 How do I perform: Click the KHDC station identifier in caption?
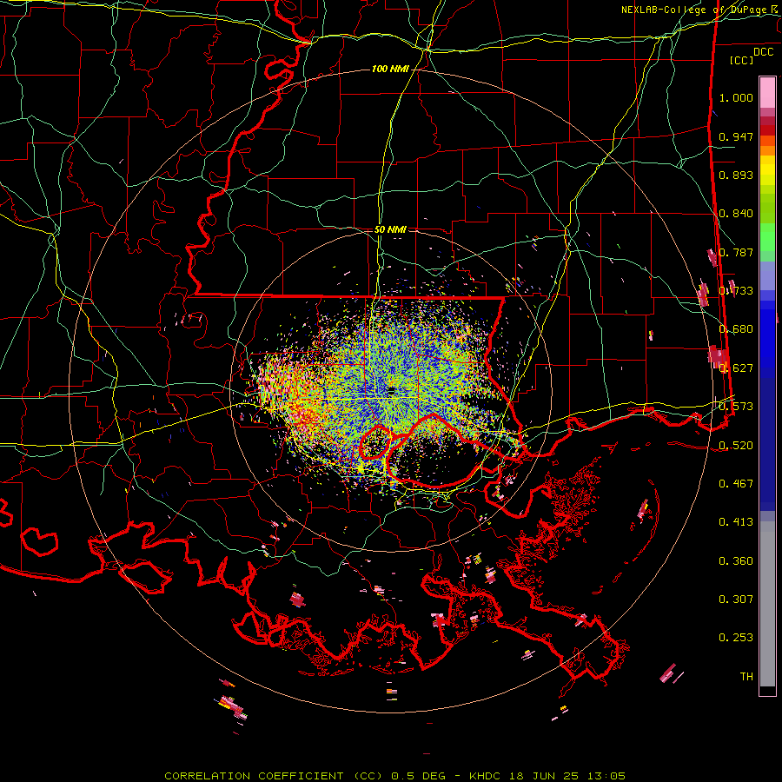click(x=487, y=776)
